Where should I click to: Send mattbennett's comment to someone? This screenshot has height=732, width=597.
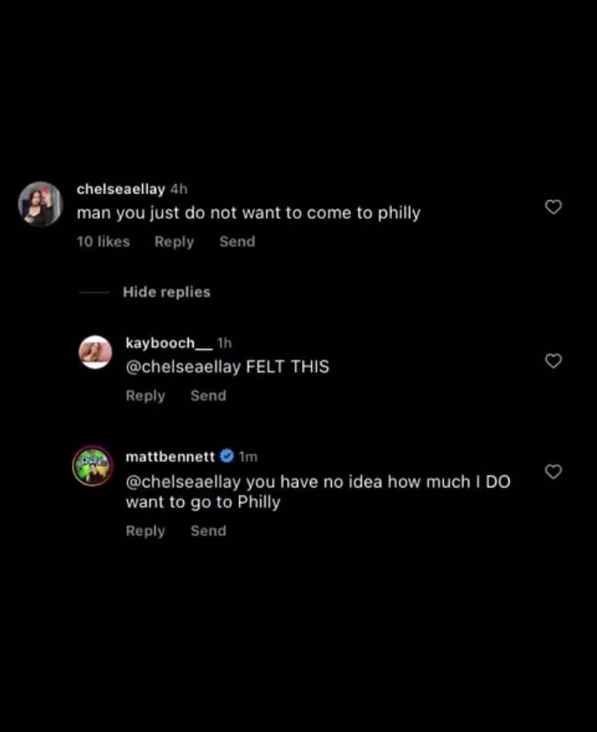click(208, 531)
